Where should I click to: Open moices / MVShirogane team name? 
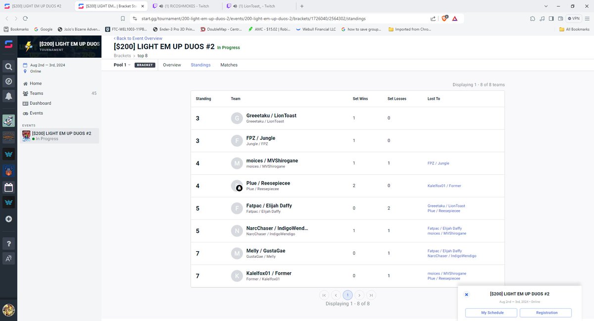[272, 160]
